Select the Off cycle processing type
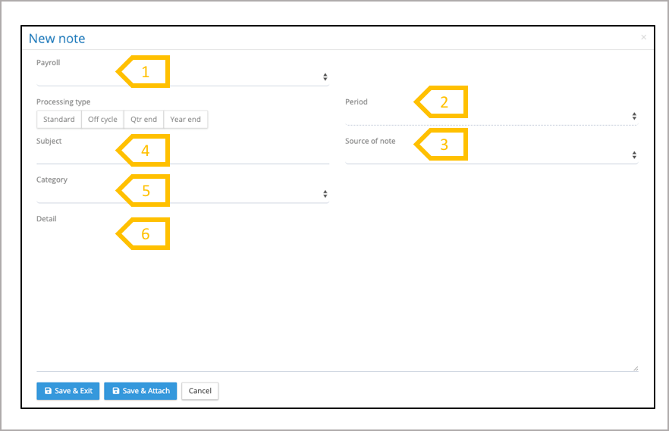Image resolution: width=669 pixels, height=431 pixels. pos(102,120)
